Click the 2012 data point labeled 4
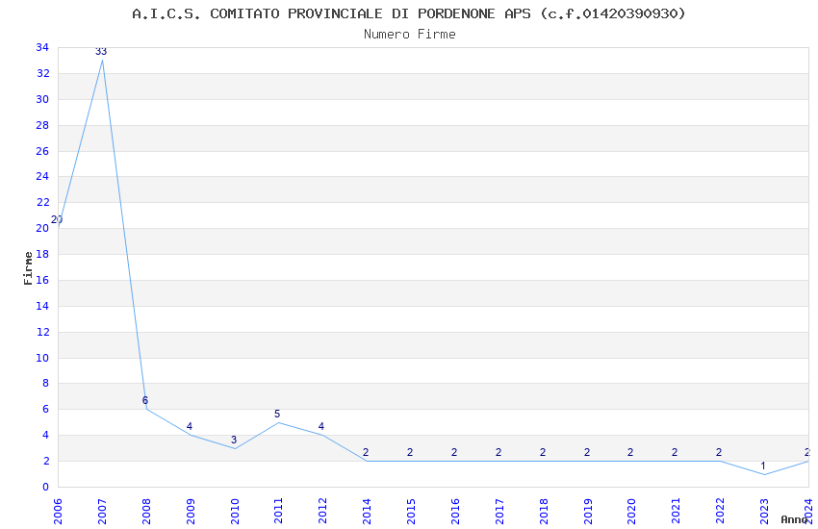This screenshot has width=818, height=529. pos(322,435)
